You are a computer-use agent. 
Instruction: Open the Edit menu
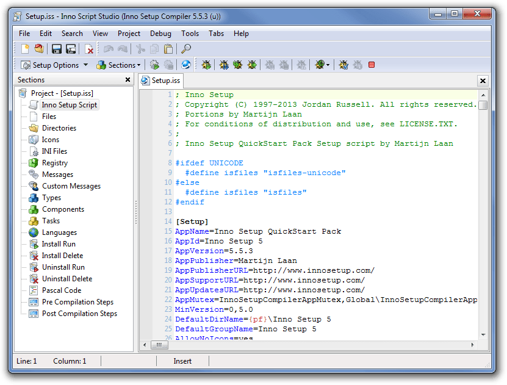pos(46,34)
